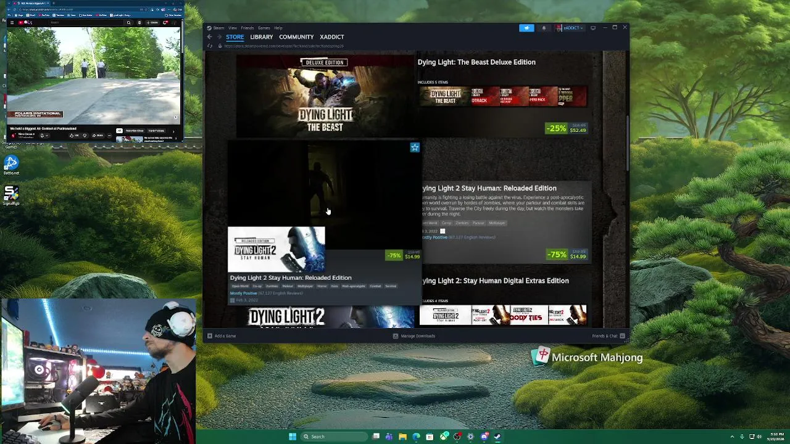Open Steam notifications bell
This screenshot has width=790, height=444.
point(544,28)
